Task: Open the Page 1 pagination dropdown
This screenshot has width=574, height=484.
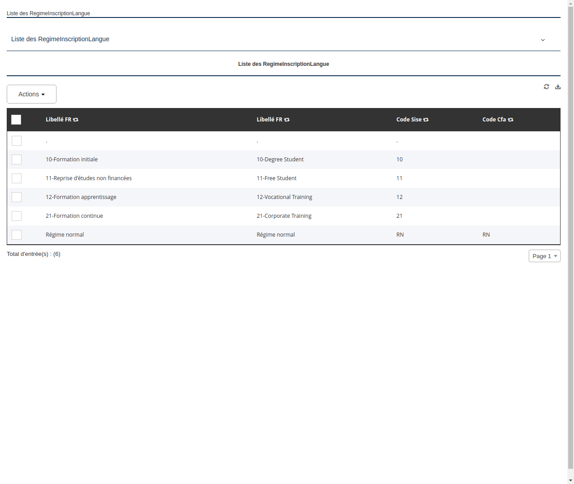Action: [544, 256]
